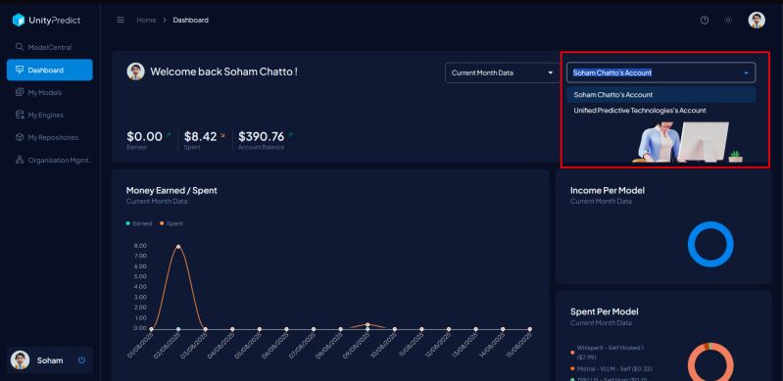This screenshot has width=783, height=381.
Task: Toggle the Spent series in chart legend
Action: click(x=171, y=223)
